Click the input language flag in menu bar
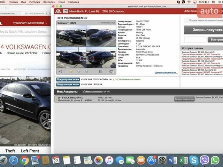The width and height of the screenshot is (223, 167). pyautogui.click(x=213, y=2)
